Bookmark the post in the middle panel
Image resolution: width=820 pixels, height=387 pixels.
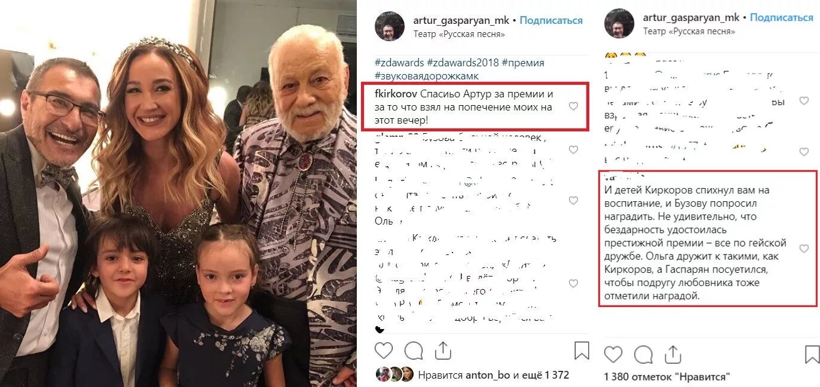[x=582, y=351]
